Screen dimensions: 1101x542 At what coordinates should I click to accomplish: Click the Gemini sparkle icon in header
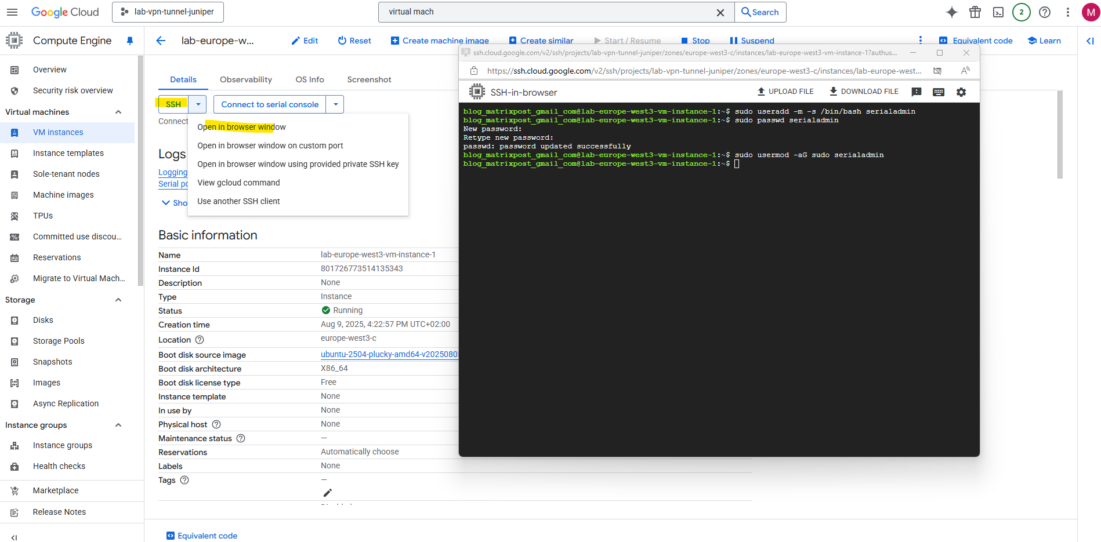tap(952, 12)
